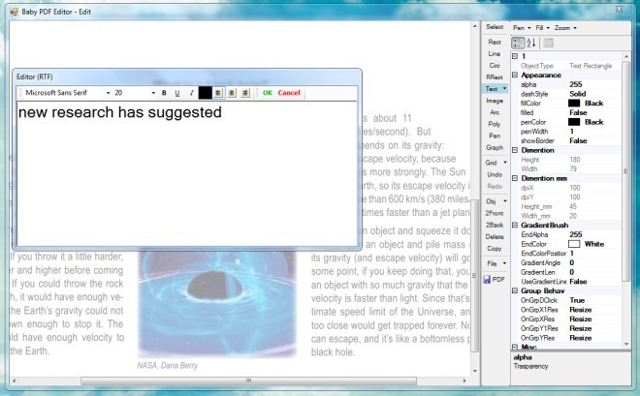Collapse the Dimention category
The height and width of the screenshot is (396, 640).
point(515,150)
